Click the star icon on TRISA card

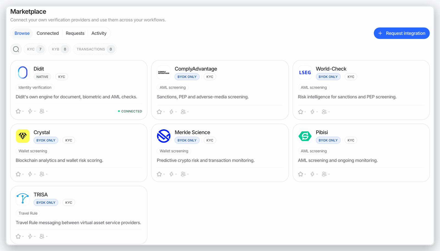pos(18,236)
